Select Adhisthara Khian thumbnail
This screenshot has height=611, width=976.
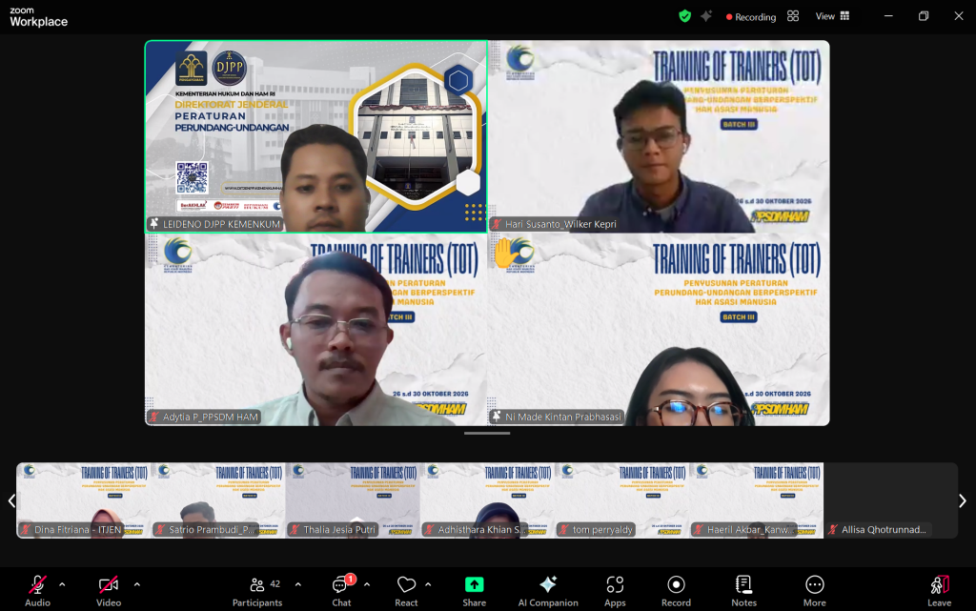(x=487, y=500)
